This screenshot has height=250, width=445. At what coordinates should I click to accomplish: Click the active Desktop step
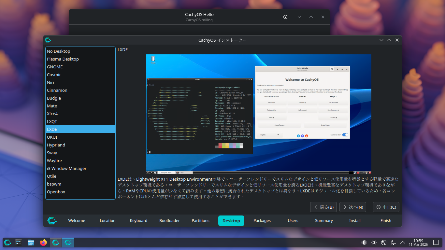pyautogui.click(x=231, y=220)
